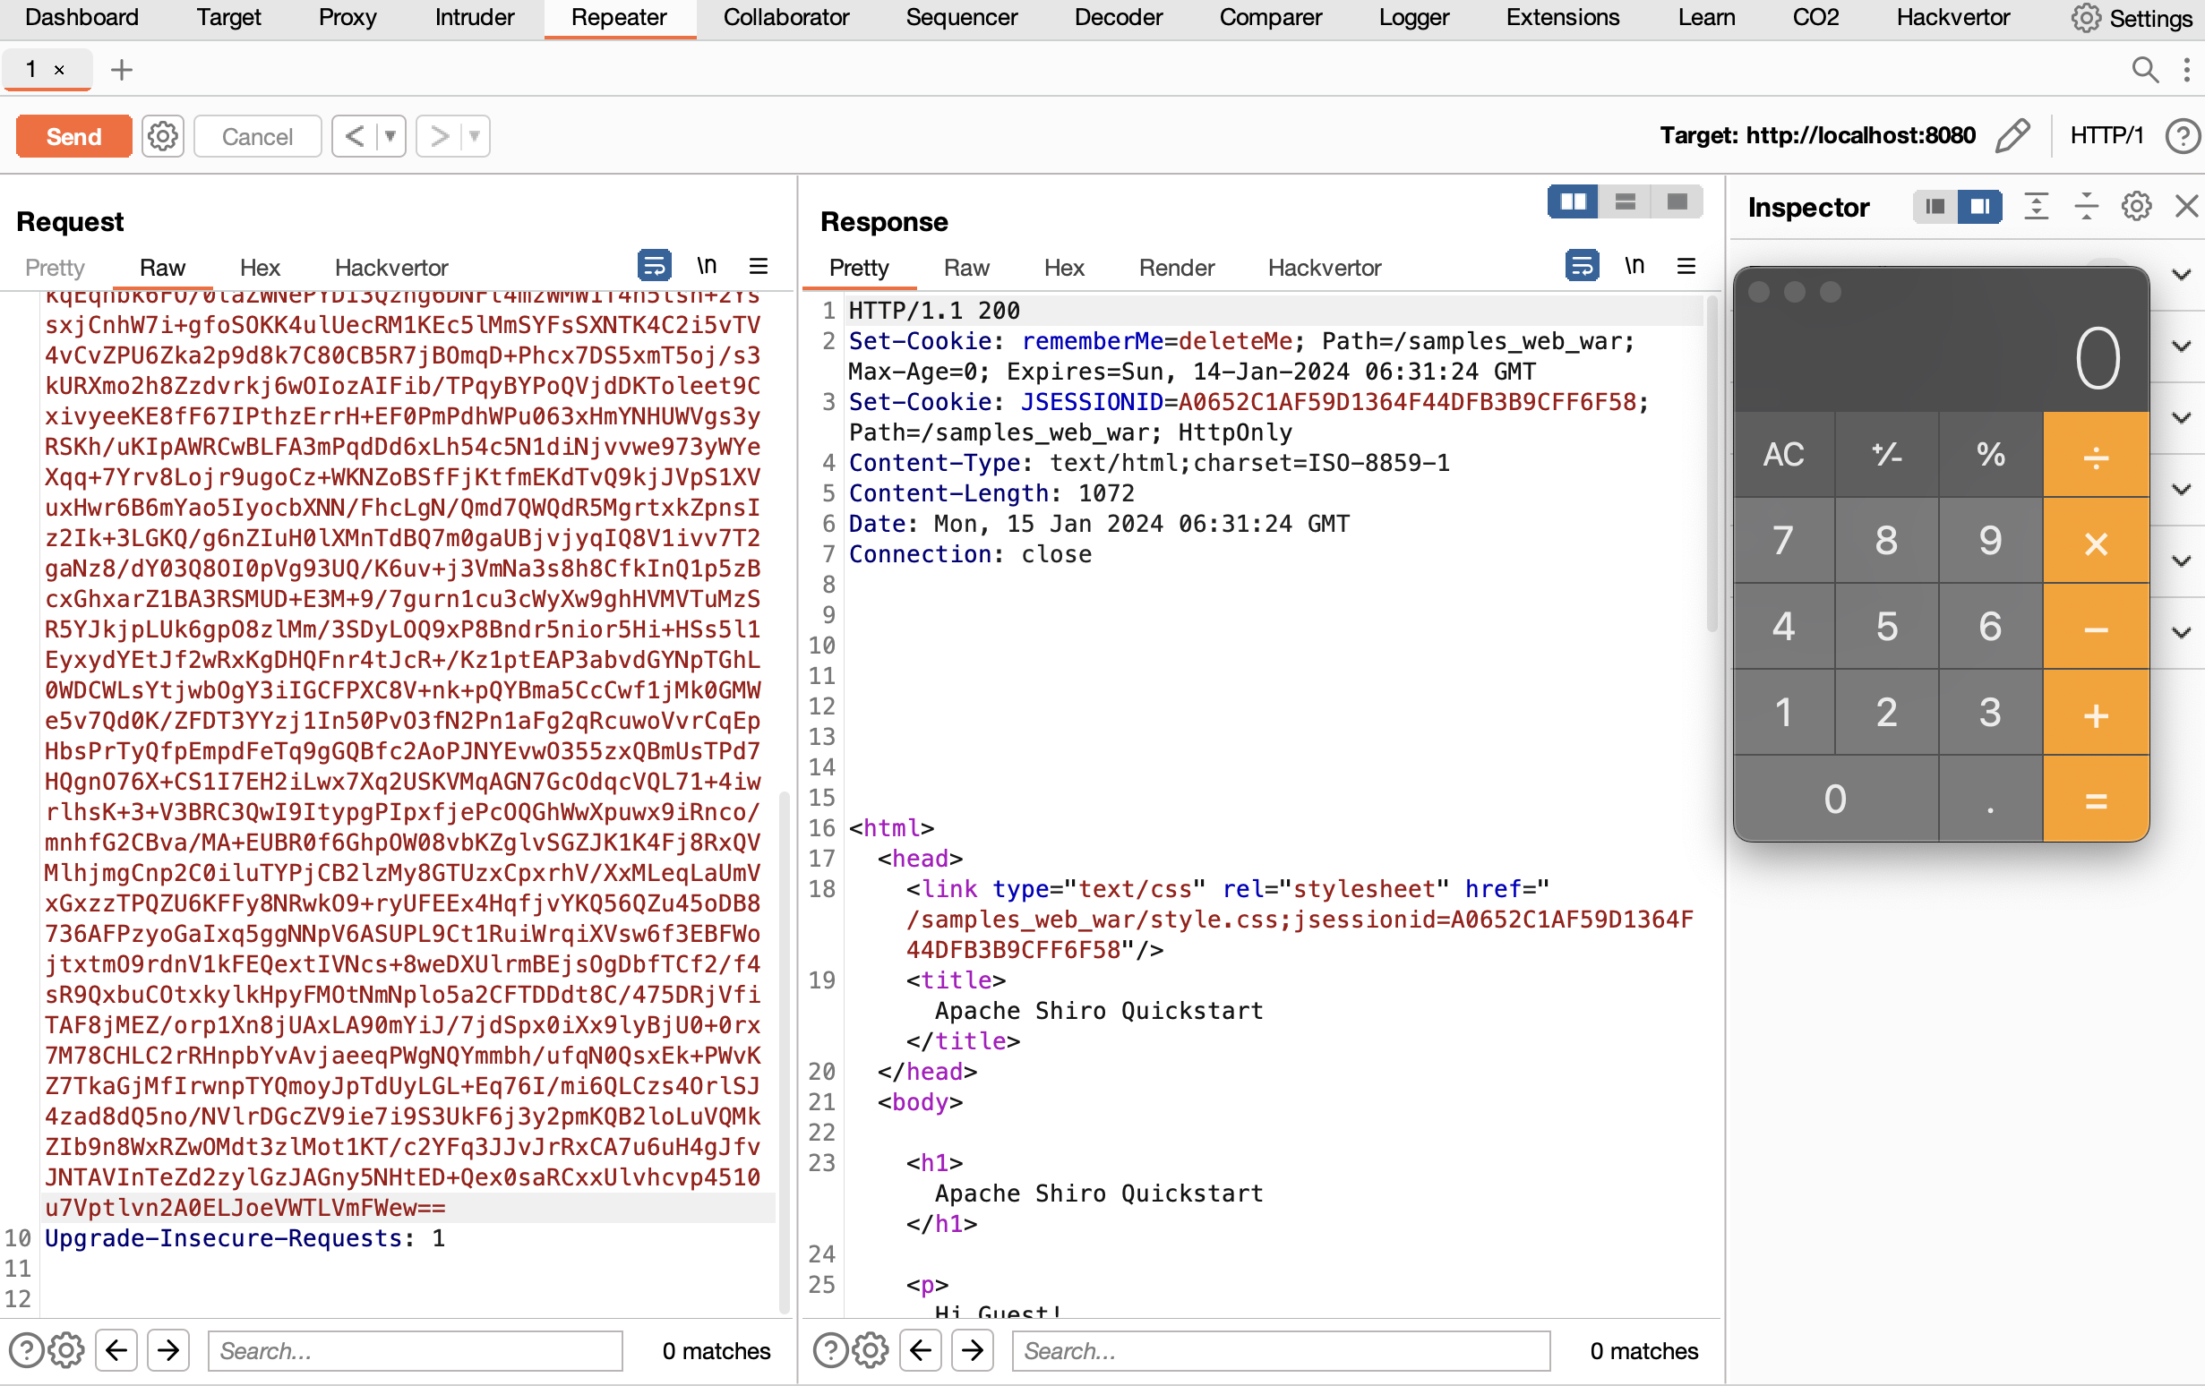This screenshot has width=2205, height=1386.
Task: Click the HTTP/1 protocol selector
Action: pos(2107,135)
